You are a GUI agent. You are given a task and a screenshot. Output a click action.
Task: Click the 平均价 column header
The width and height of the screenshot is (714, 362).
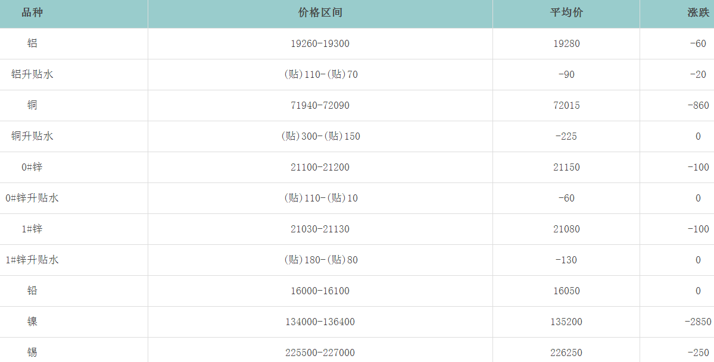(566, 13)
